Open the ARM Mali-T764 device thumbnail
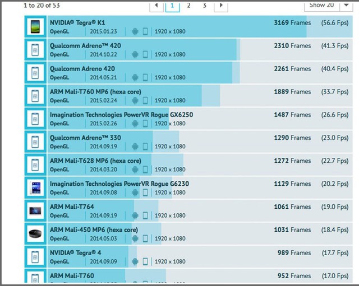 (35, 210)
